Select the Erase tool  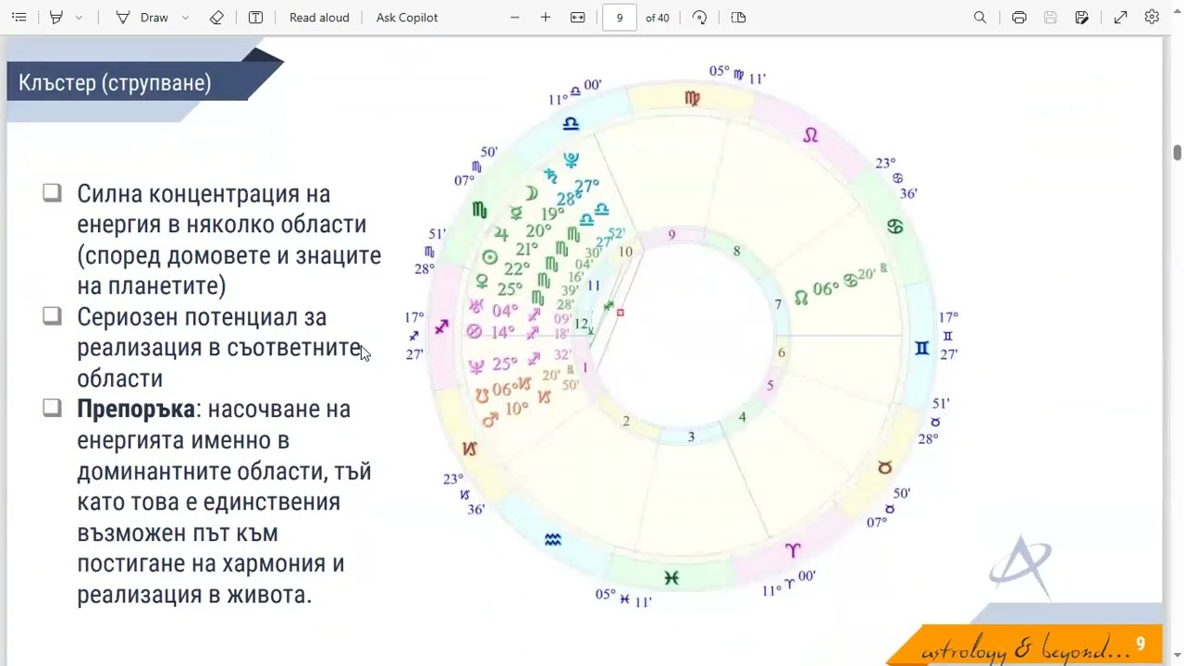tap(216, 18)
